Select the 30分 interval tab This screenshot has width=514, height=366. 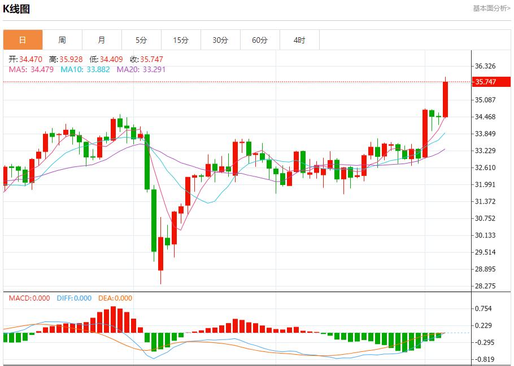point(220,40)
